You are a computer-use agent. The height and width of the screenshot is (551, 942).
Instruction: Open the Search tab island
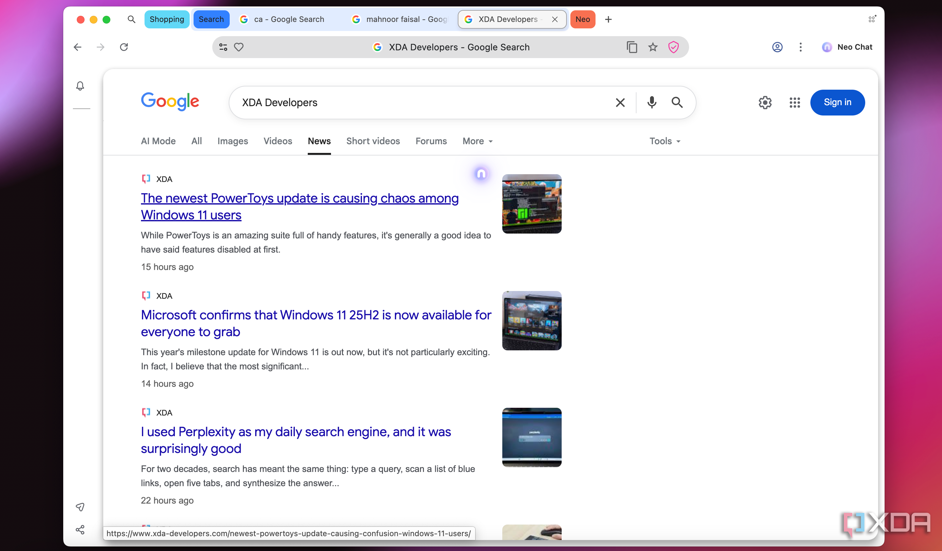pos(211,19)
